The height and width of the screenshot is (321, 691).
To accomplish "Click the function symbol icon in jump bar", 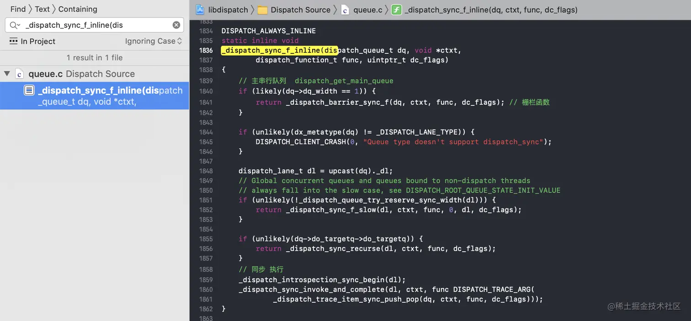I will (x=397, y=10).
